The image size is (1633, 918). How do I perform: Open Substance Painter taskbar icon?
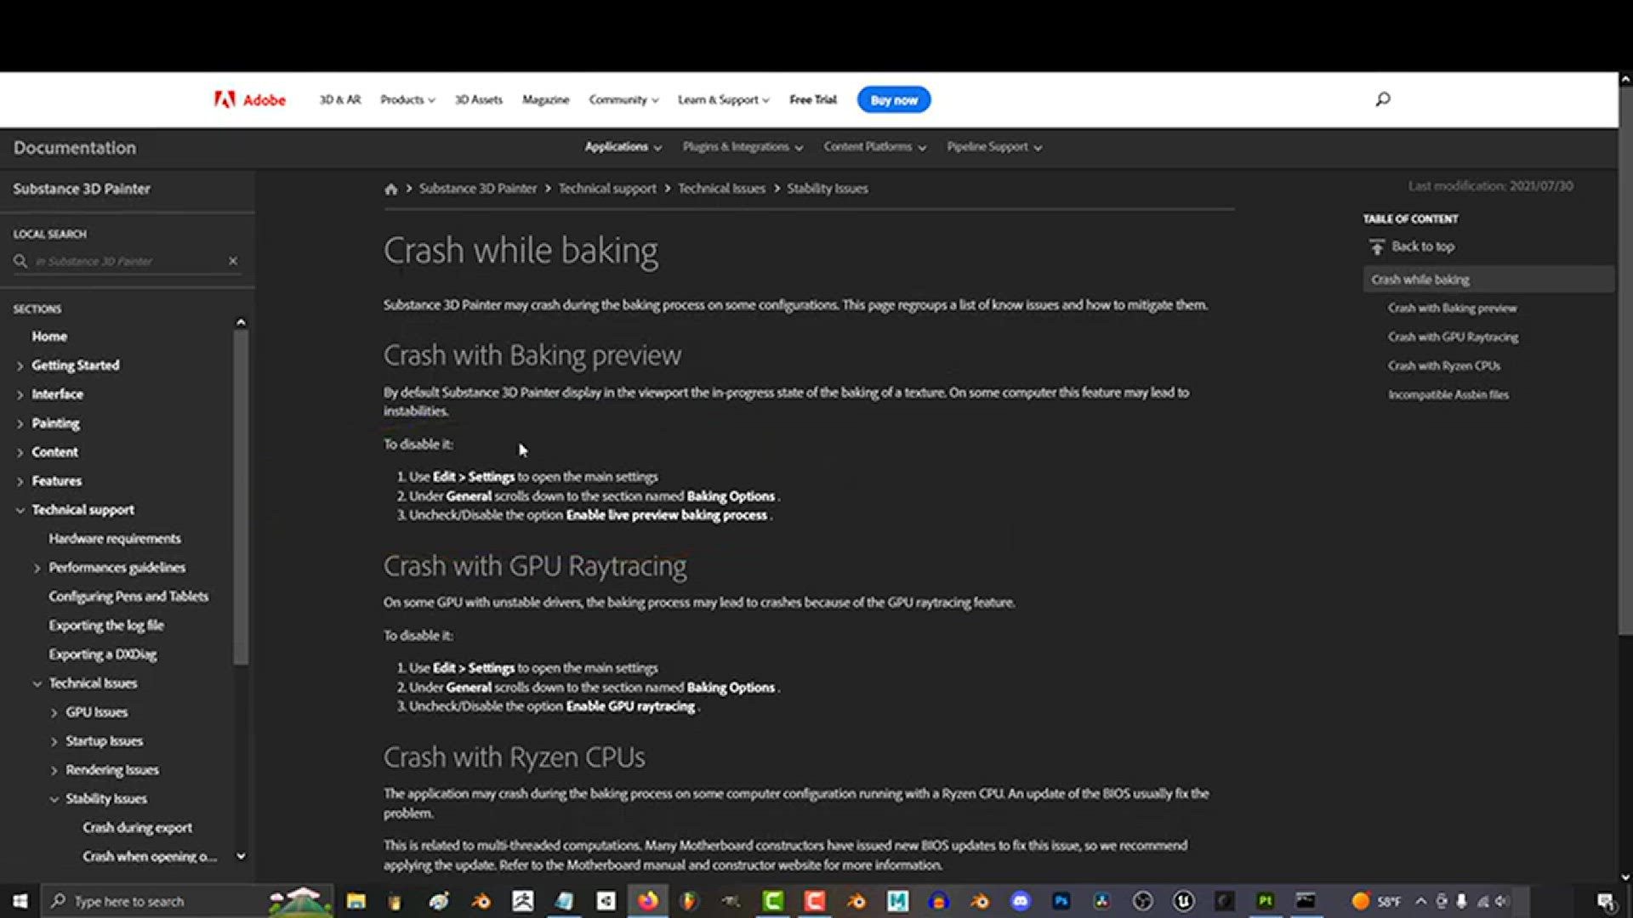(1266, 901)
